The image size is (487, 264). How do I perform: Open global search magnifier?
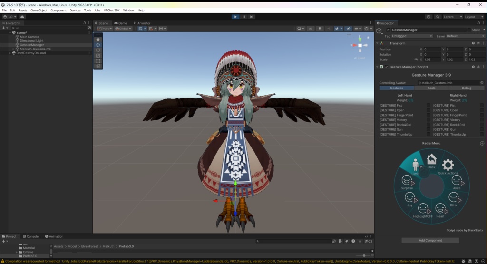(438, 17)
